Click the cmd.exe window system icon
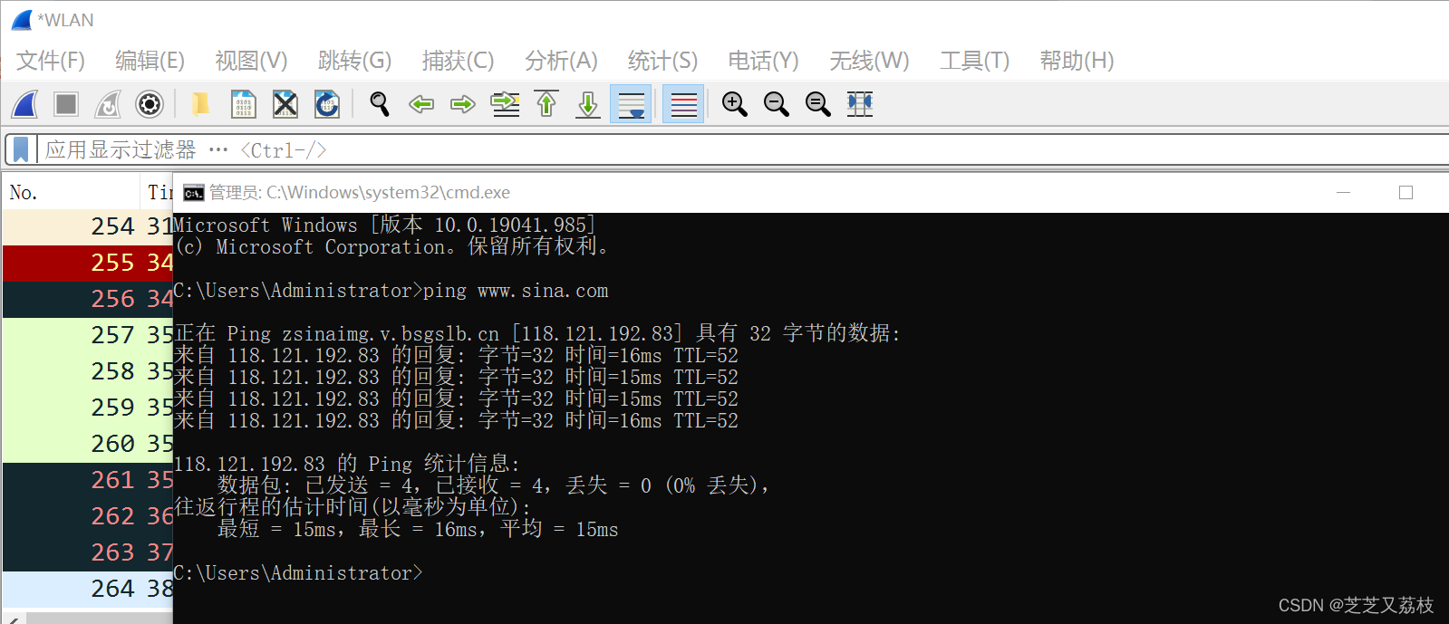Viewport: 1449px width, 624px height. coord(193,193)
